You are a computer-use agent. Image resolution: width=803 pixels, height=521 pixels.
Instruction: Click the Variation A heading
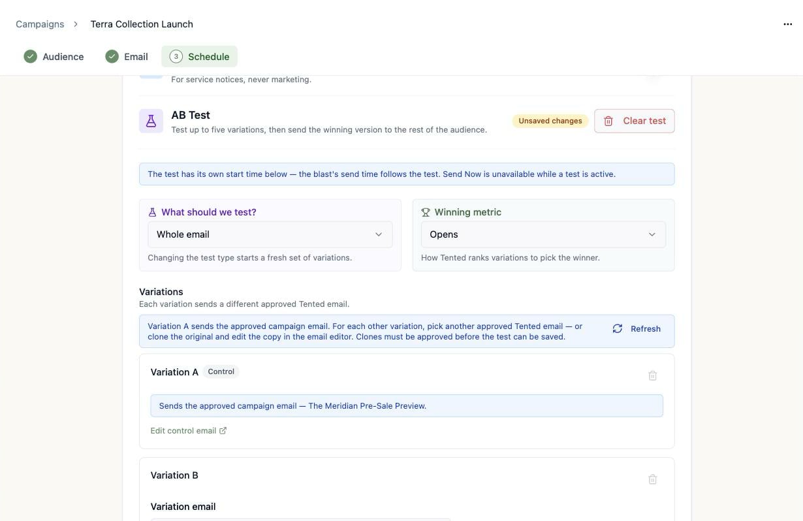(174, 372)
